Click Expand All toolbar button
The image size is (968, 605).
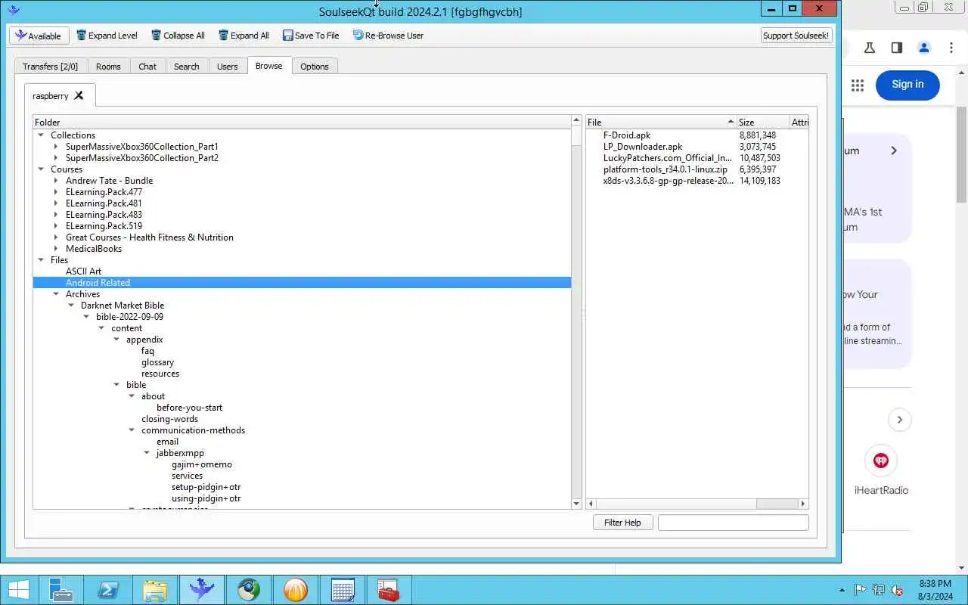(244, 36)
